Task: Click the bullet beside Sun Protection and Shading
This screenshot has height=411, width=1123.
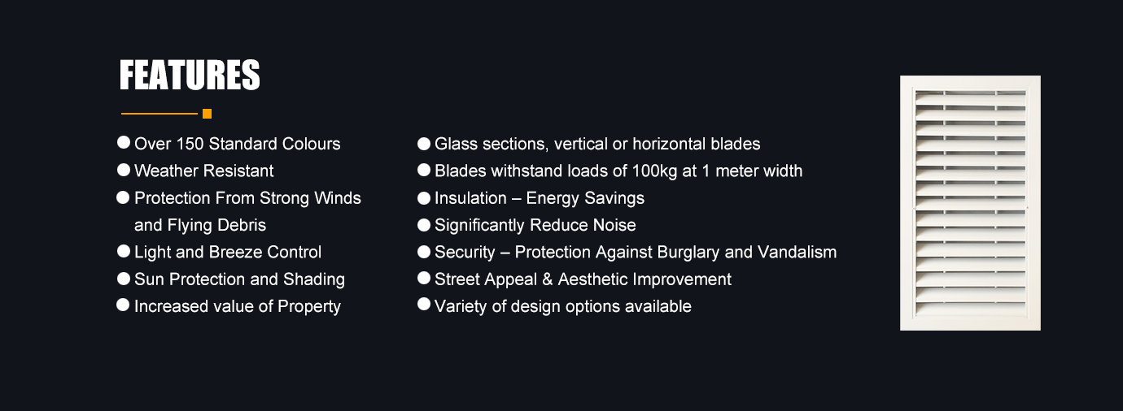Action: [x=124, y=278]
